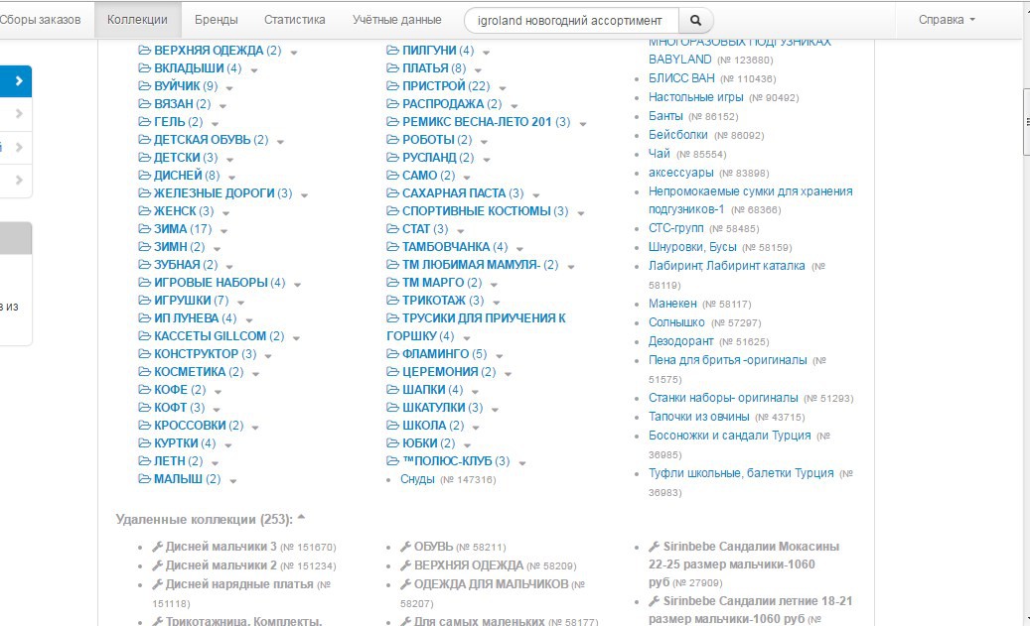The height and width of the screenshot is (626, 1030).
Task: Collapse the Удаленные коллекции section caret
Action: click(302, 518)
